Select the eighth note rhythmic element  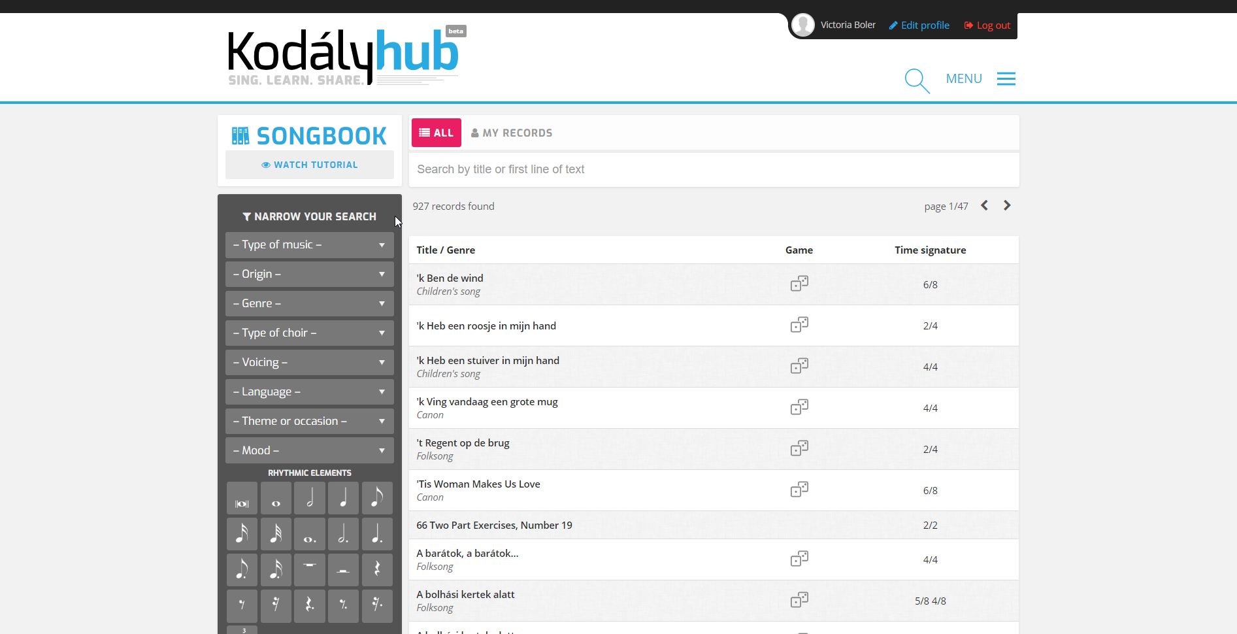click(377, 498)
